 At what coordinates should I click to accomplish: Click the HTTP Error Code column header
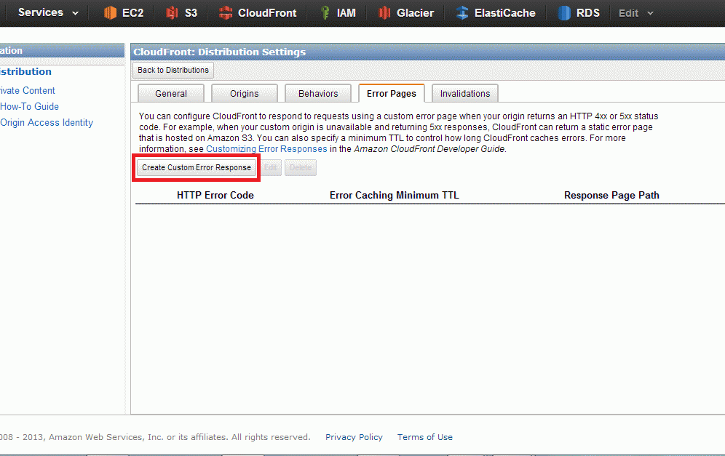coord(215,196)
